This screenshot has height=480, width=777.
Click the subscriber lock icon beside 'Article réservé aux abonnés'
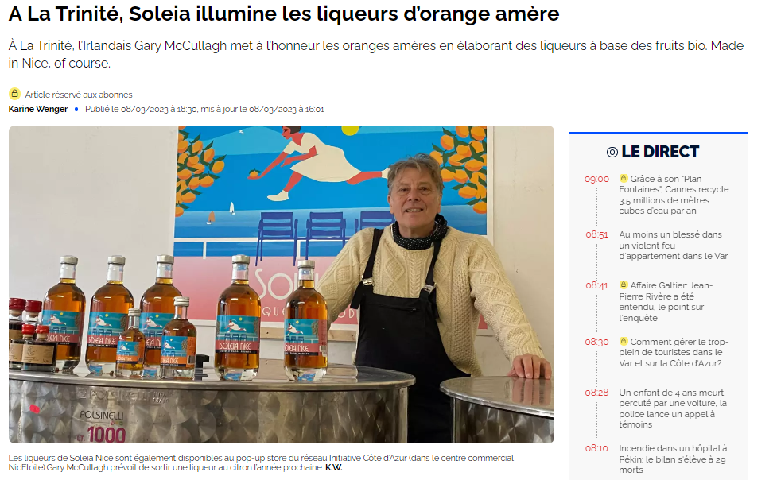pyautogui.click(x=15, y=94)
